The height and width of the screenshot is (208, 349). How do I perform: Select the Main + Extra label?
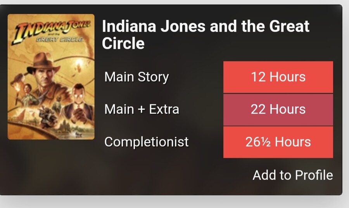click(x=142, y=109)
